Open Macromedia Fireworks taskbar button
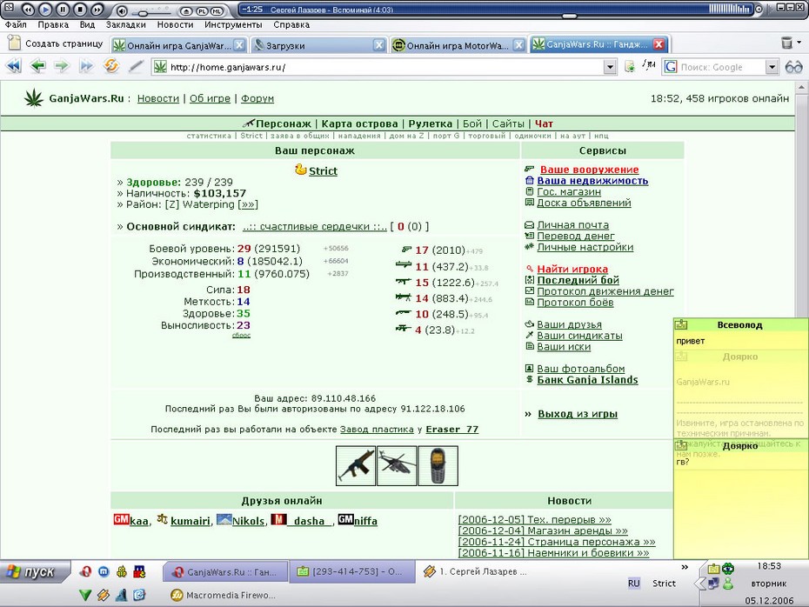The width and height of the screenshot is (809, 607). pyautogui.click(x=223, y=595)
